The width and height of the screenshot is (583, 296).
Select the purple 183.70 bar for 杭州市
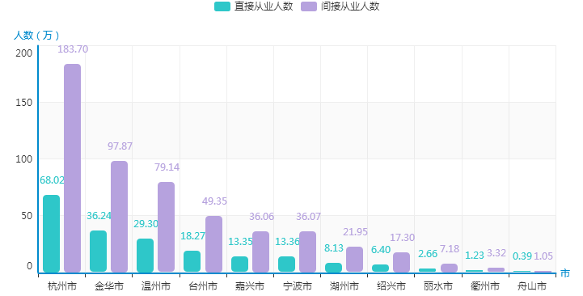[72, 168]
